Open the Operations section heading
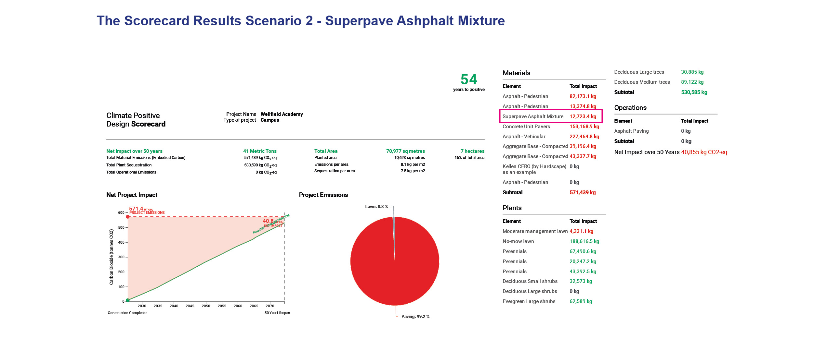 point(630,108)
